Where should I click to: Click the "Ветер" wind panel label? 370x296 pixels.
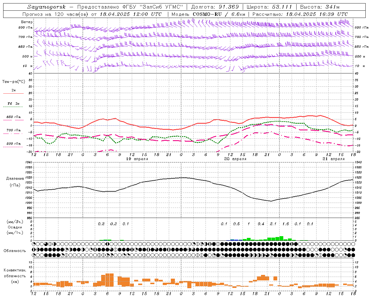pyautogui.click(x=27, y=22)
